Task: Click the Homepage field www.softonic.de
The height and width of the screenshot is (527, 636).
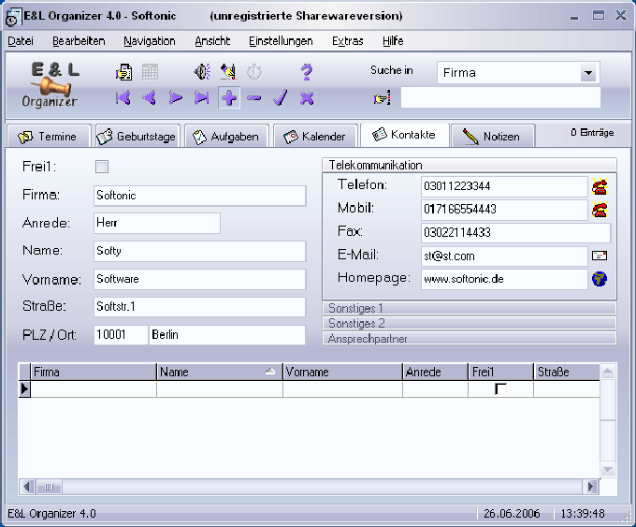Action: pyautogui.click(x=504, y=279)
